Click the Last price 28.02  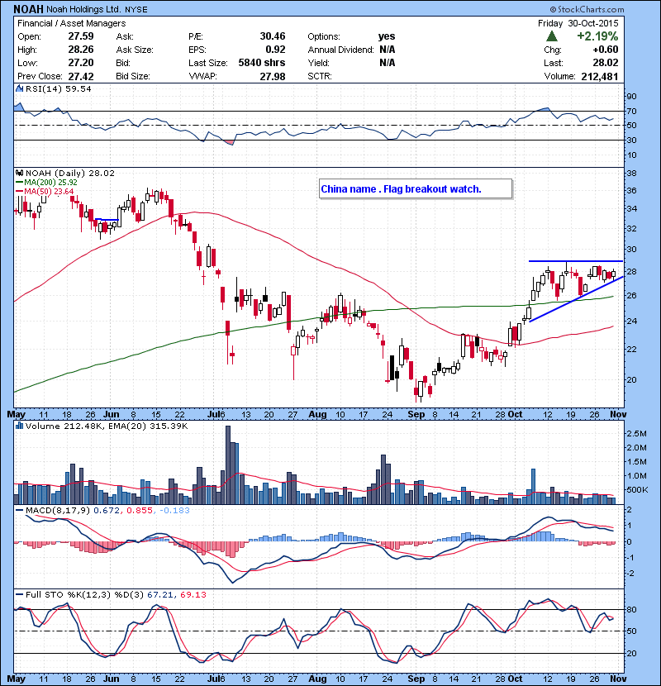(x=606, y=63)
